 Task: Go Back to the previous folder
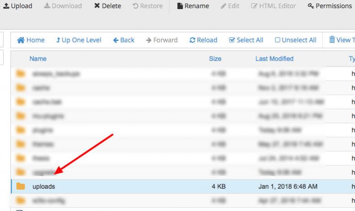click(124, 40)
